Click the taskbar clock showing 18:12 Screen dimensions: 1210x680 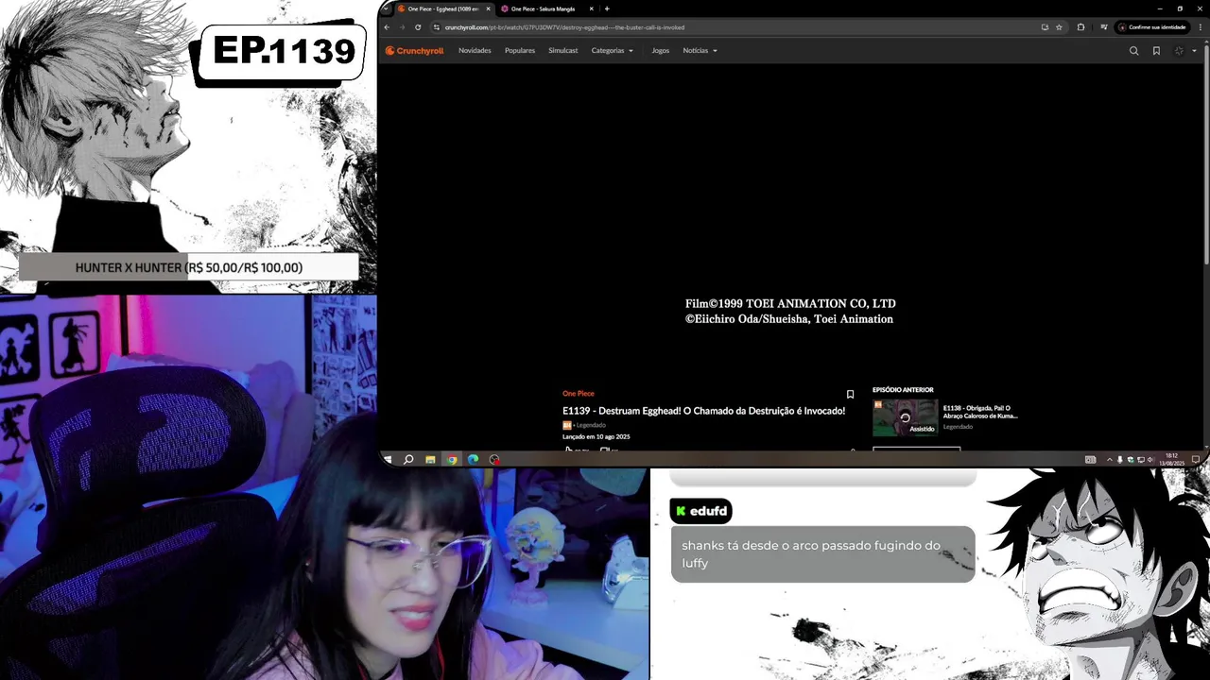point(1172,459)
